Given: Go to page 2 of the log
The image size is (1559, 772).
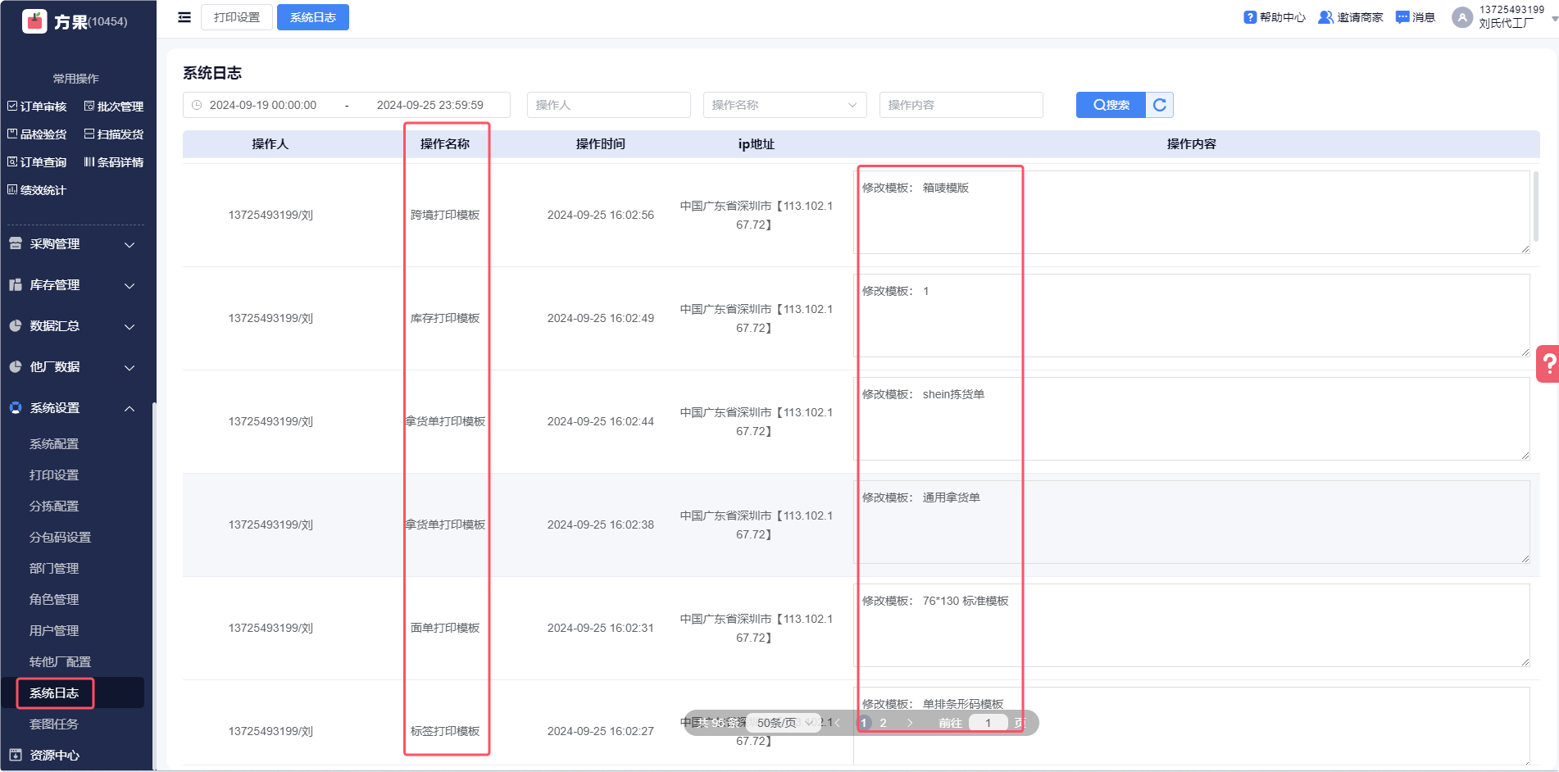Looking at the screenshot, I should (x=883, y=723).
